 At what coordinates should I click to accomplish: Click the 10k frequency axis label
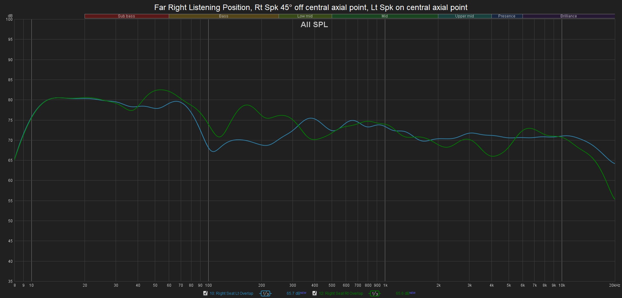[562, 285]
